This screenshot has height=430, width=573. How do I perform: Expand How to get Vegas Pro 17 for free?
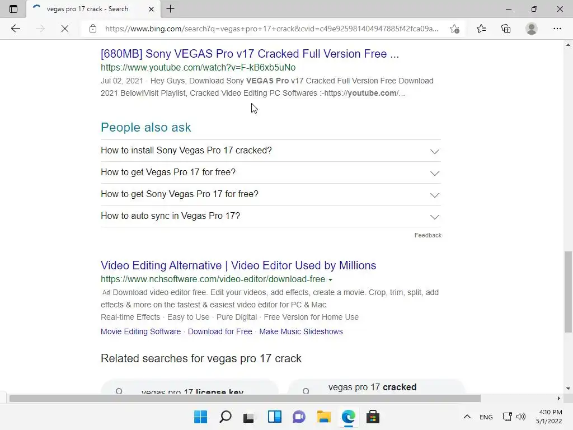click(x=271, y=172)
